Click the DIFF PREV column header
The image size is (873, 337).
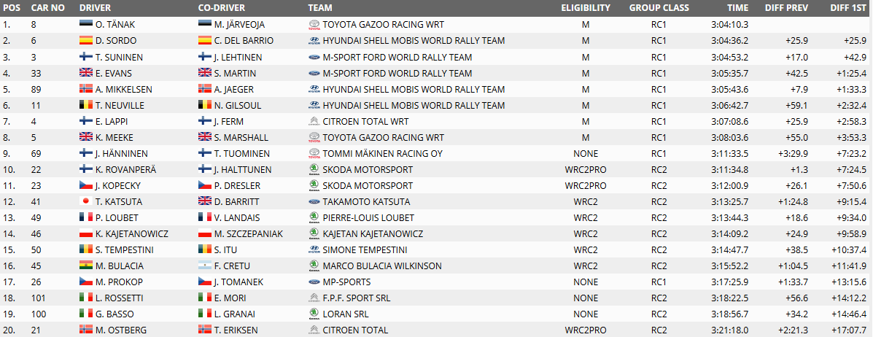click(x=787, y=8)
